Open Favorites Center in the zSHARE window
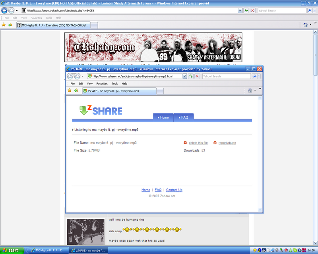Screen dimensions: 318x254 coord(69,90)
